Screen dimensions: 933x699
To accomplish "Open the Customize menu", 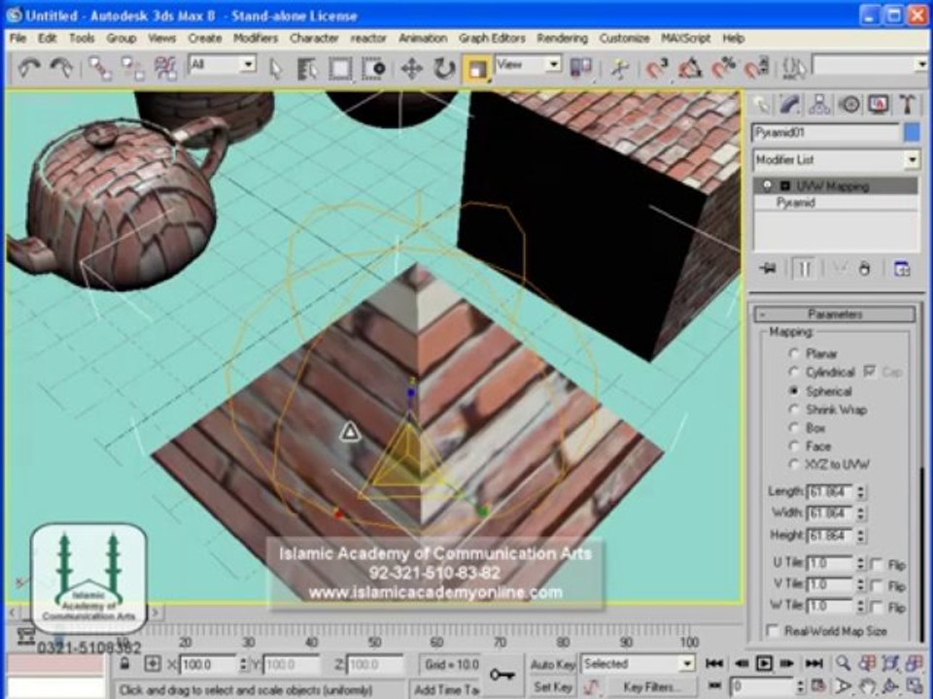I will [624, 38].
